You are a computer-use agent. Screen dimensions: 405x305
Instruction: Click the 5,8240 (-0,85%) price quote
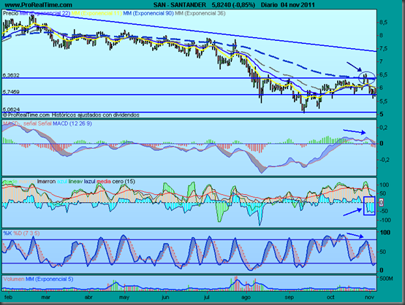point(233,5)
